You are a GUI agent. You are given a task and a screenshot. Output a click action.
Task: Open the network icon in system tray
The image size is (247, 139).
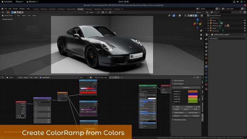pos(234,2)
